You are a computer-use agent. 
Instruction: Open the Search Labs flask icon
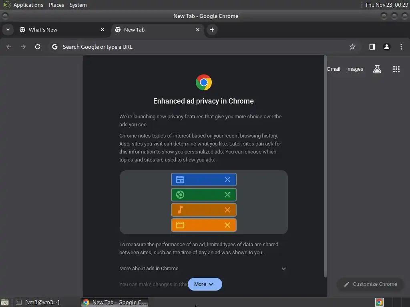(x=377, y=69)
